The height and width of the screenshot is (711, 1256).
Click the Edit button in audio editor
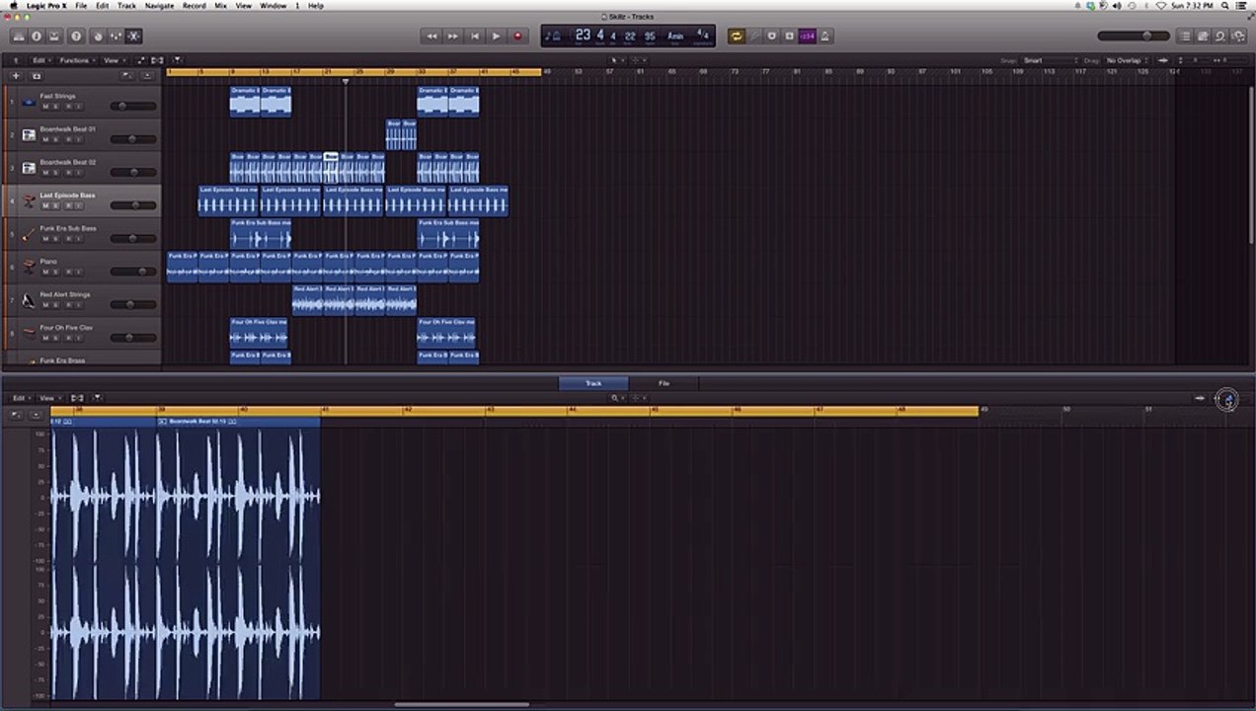coord(19,398)
